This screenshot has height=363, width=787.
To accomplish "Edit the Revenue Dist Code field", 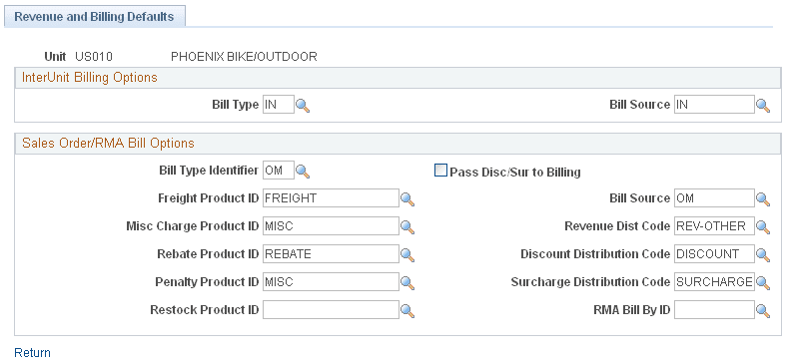I will [714, 226].
